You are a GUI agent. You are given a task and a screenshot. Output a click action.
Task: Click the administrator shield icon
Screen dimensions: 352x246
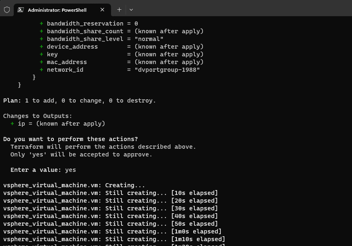click(x=7, y=10)
